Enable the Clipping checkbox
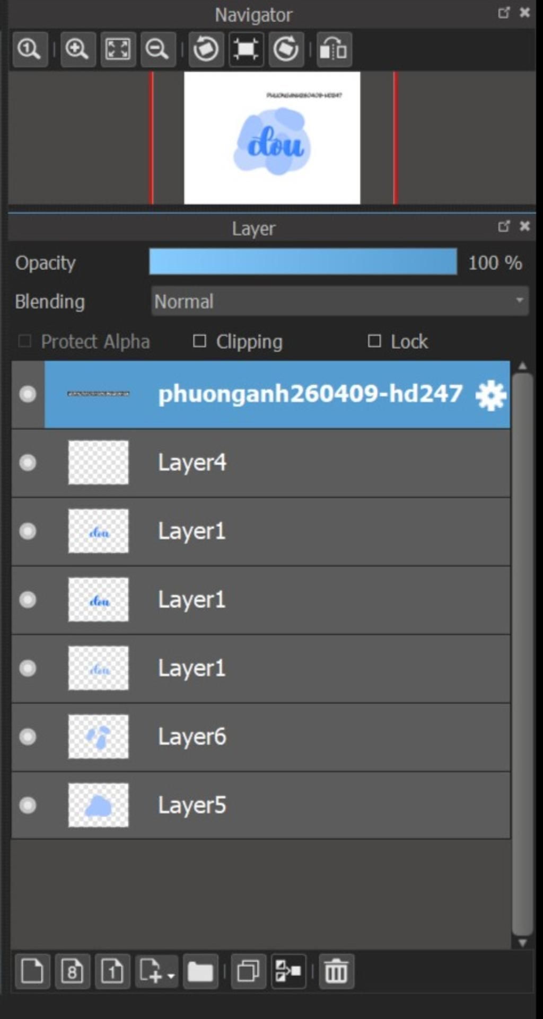Viewport: 543px width, 1019px height. (199, 341)
